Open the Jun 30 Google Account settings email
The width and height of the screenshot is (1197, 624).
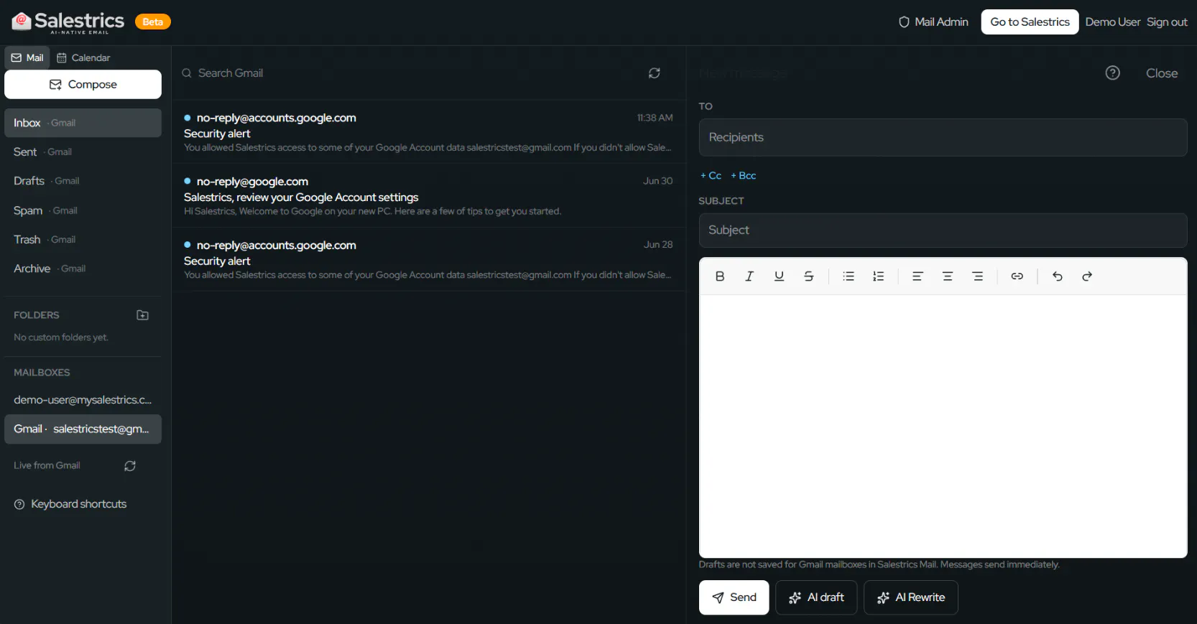pyautogui.click(x=428, y=196)
